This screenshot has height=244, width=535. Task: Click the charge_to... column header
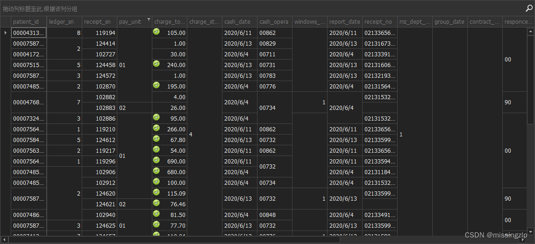(170, 22)
